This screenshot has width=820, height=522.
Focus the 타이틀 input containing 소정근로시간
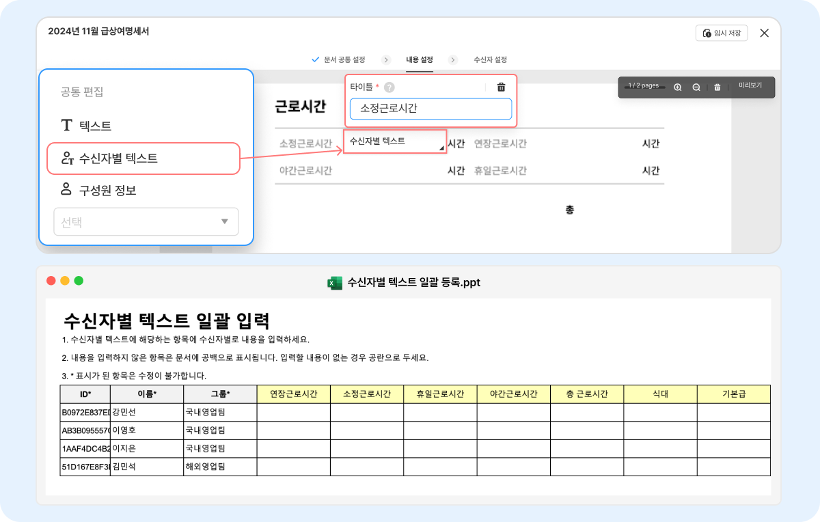click(x=430, y=109)
